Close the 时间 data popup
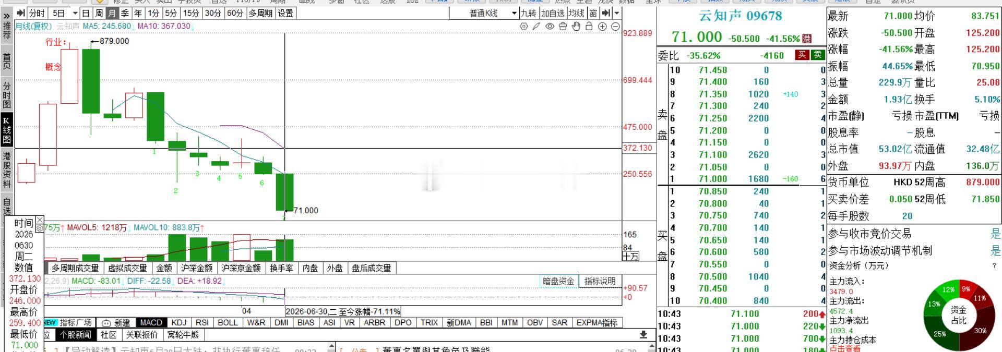 tap(40, 220)
